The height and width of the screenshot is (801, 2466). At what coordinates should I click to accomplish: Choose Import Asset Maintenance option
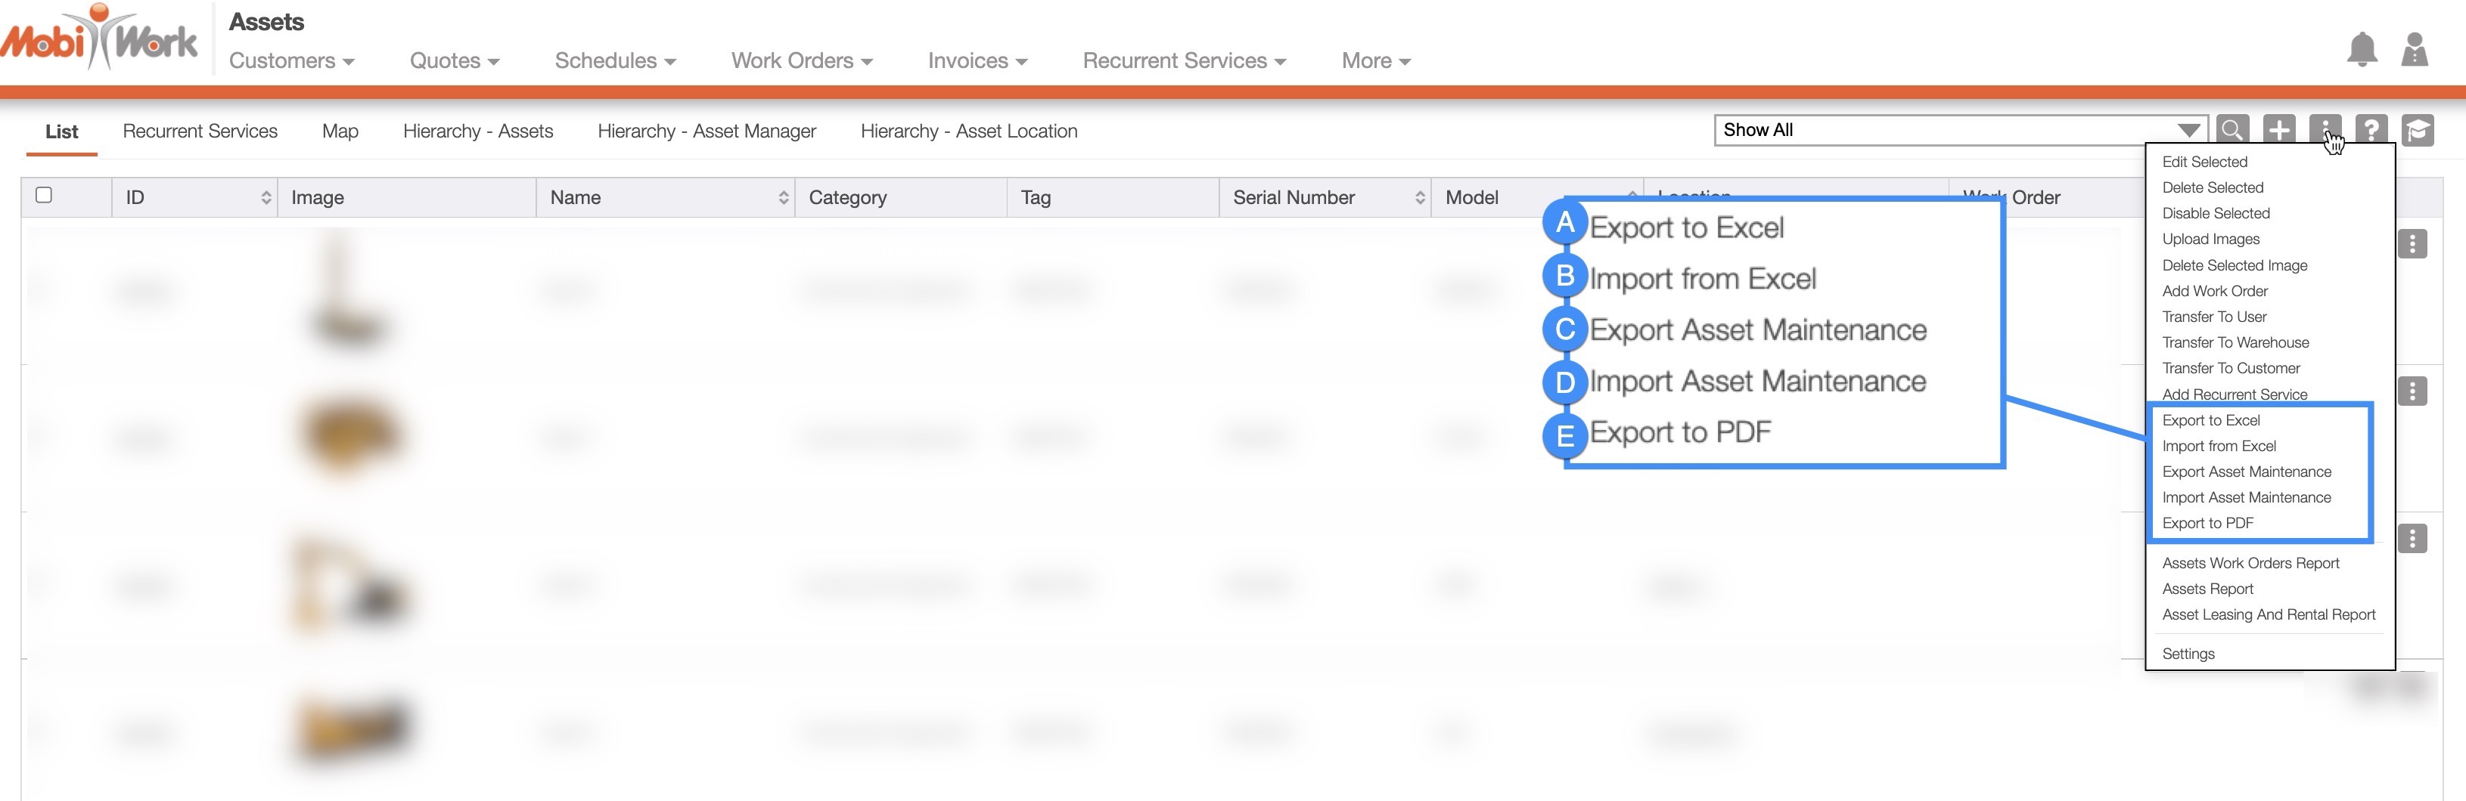(x=2246, y=498)
